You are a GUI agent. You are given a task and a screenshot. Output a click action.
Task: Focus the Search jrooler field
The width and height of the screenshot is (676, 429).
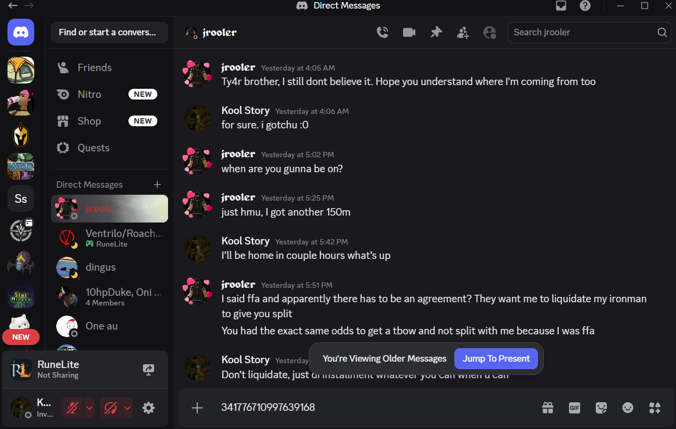pos(589,32)
